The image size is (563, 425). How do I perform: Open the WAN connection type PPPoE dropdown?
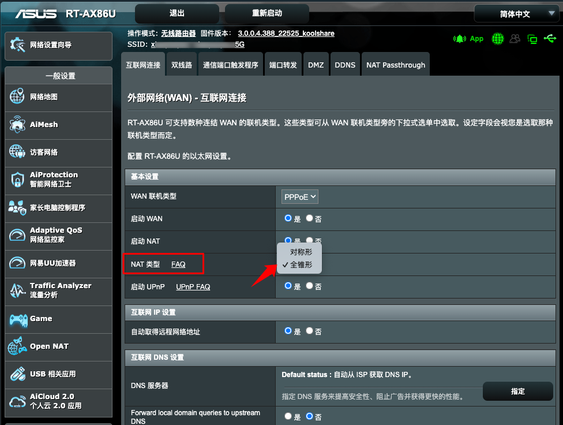[300, 197]
